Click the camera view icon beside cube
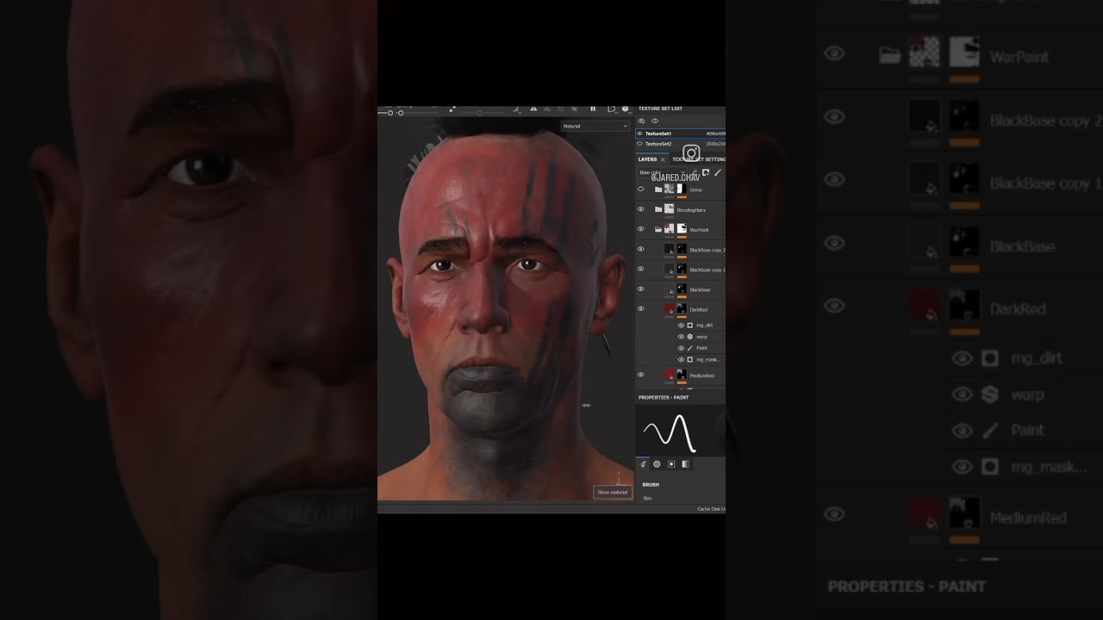This screenshot has height=620, width=1103. 612,109
